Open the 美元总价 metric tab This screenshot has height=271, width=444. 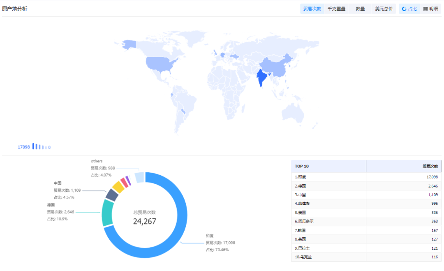(384, 9)
